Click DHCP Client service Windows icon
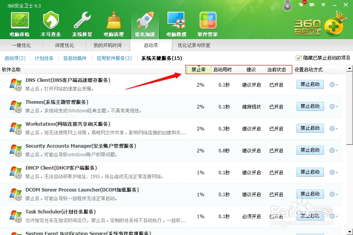 point(16,172)
